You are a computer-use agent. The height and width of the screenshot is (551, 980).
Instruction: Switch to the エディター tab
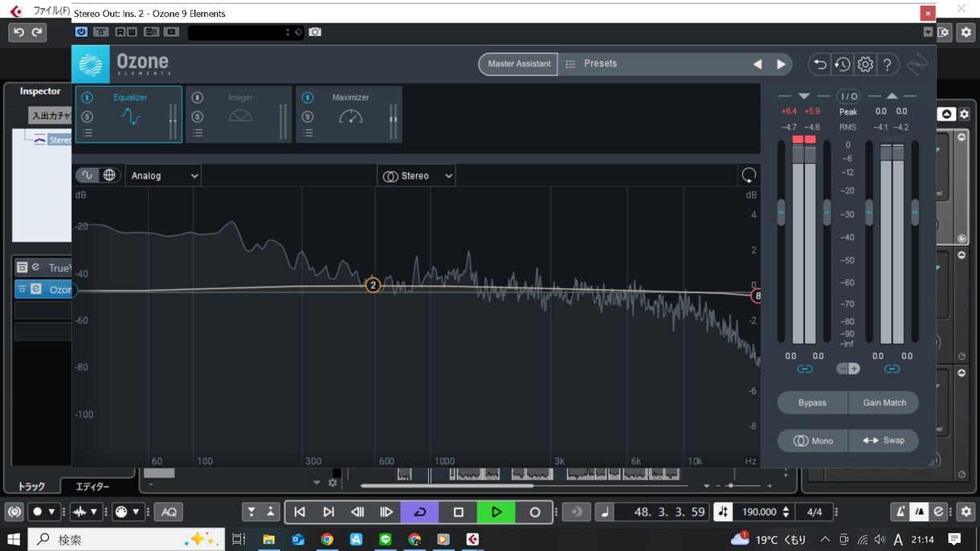pyautogui.click(x=92, y=486)
